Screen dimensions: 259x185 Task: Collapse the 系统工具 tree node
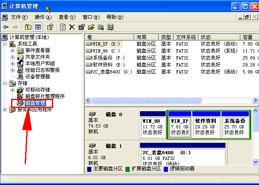point(5,44)
